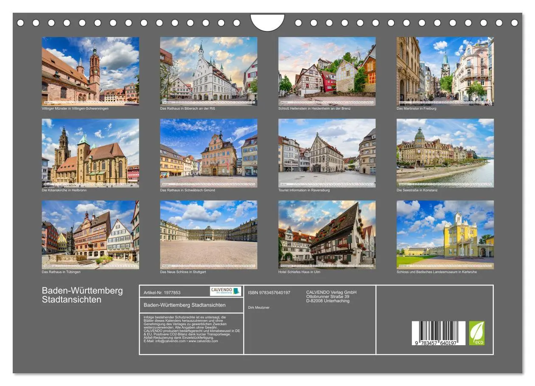Click caption 'Schloß Hellenstein in Heidenheim an der Brenz'
This screenshot has height=386, width=535.
[x=314, y=108]
